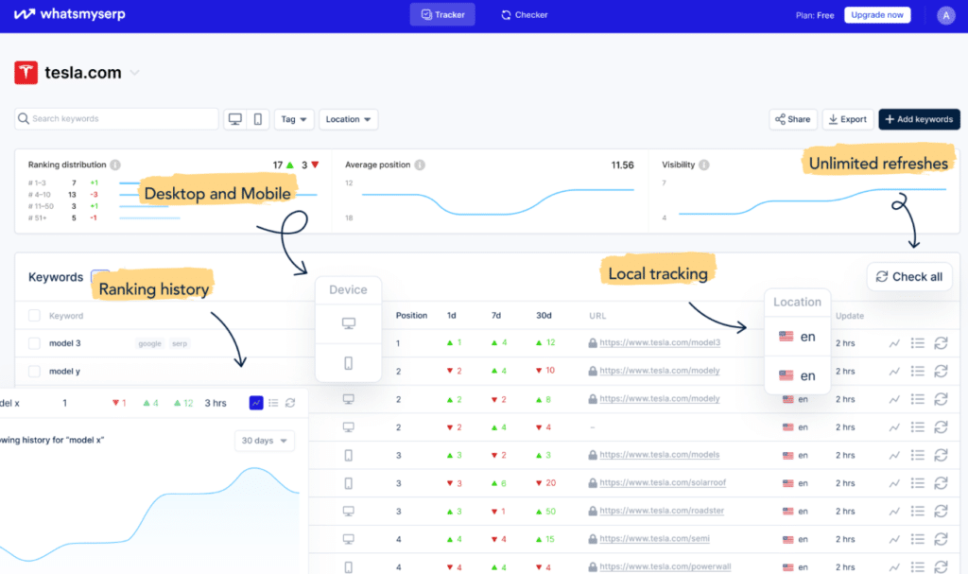Image resolution: width=968 pixels, height=574 pixels.
Task: Click the google tag on model 3
Action: pos(149,343)
